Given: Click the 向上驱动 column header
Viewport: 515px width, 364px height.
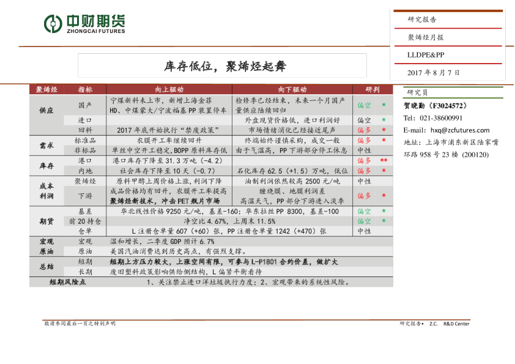Looking at the screenshot, I should (169, 89).
